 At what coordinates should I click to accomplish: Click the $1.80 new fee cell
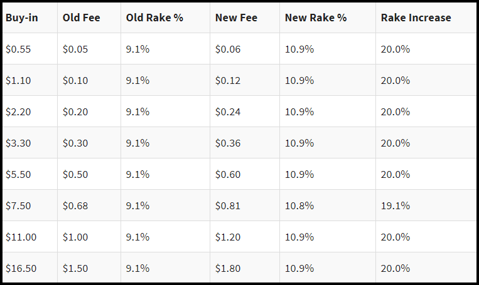(x=245, y=267)
